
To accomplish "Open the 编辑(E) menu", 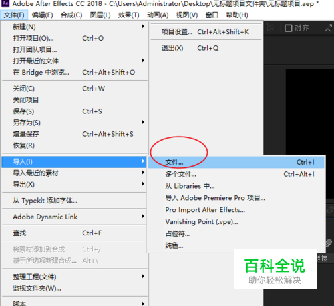I will (x=42, y=15).
